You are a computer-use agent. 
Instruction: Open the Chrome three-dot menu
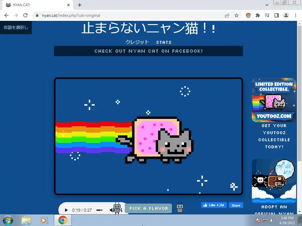[x=296, y=15]
